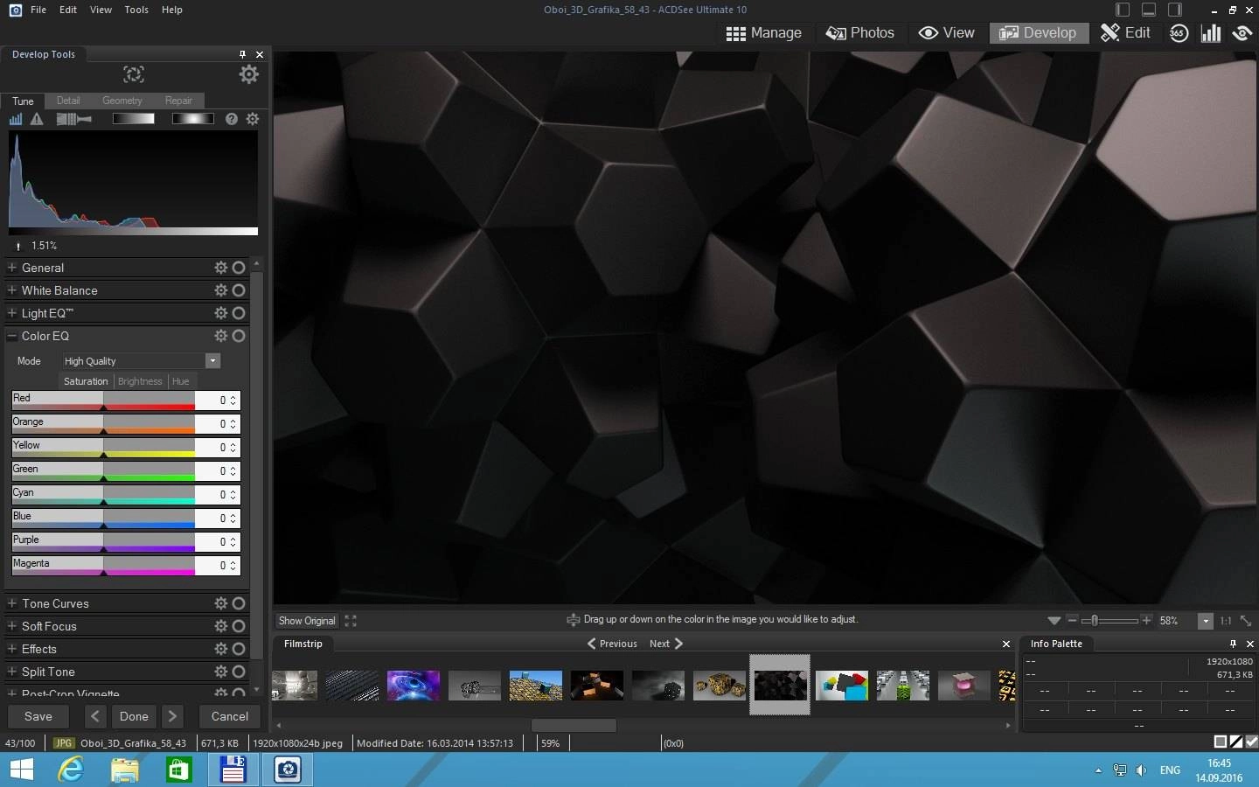1259x787 pixels.
Task: Click status bar checkmark box icon
Action: pyautogui.click(x=1252, y=742)
